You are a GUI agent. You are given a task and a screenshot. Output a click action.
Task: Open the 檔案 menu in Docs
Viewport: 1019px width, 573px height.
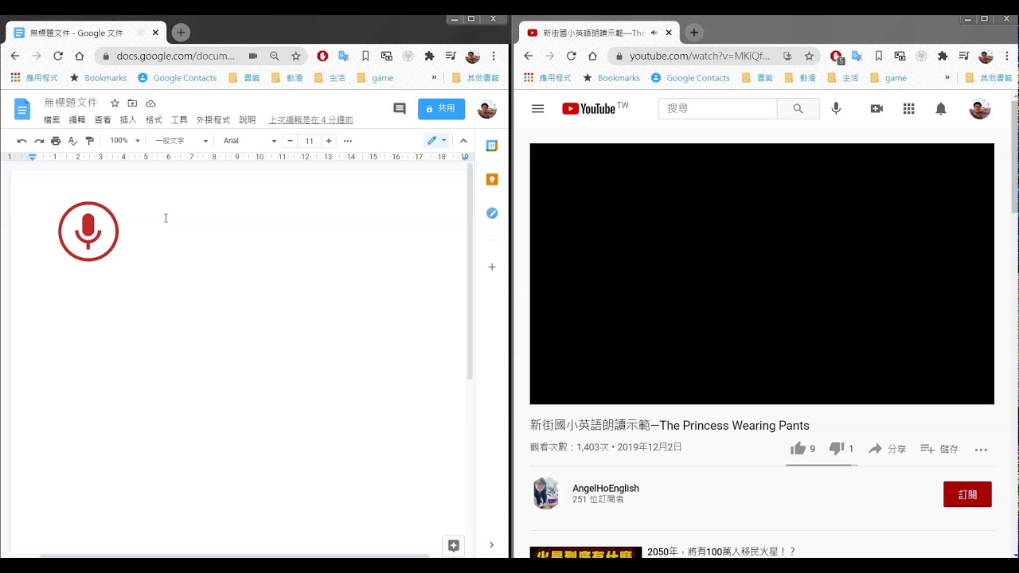click(52, 120)
